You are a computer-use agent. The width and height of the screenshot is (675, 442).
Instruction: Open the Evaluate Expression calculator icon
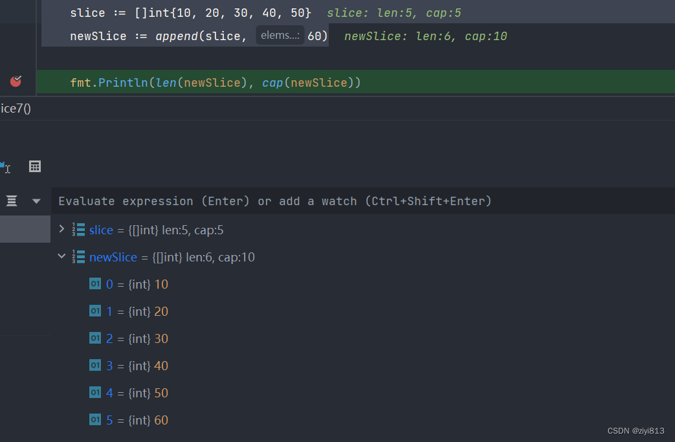(x=35, y=167)
